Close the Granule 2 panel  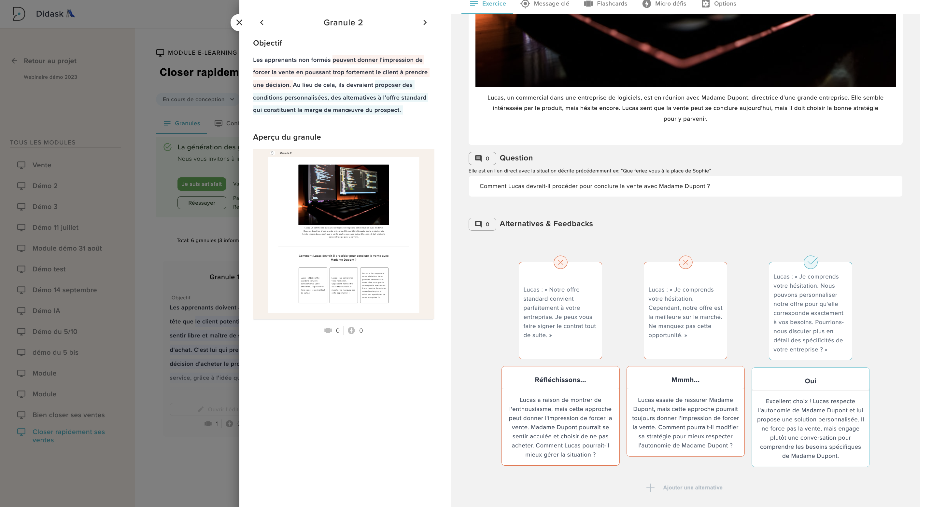tap(239, 22)
